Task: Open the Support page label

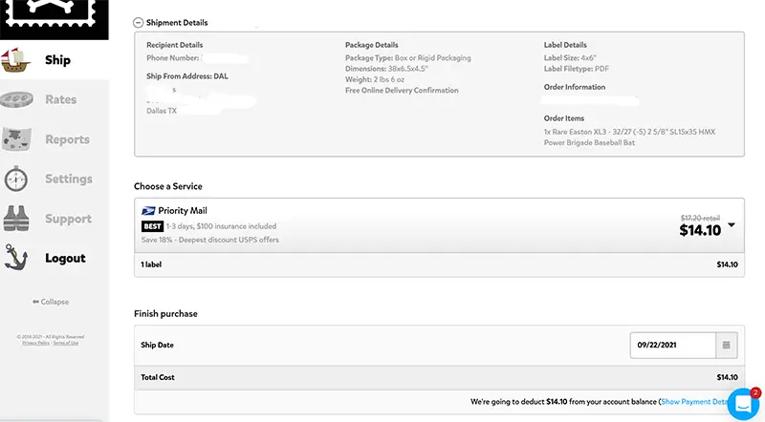Action: tap(68, 219)
